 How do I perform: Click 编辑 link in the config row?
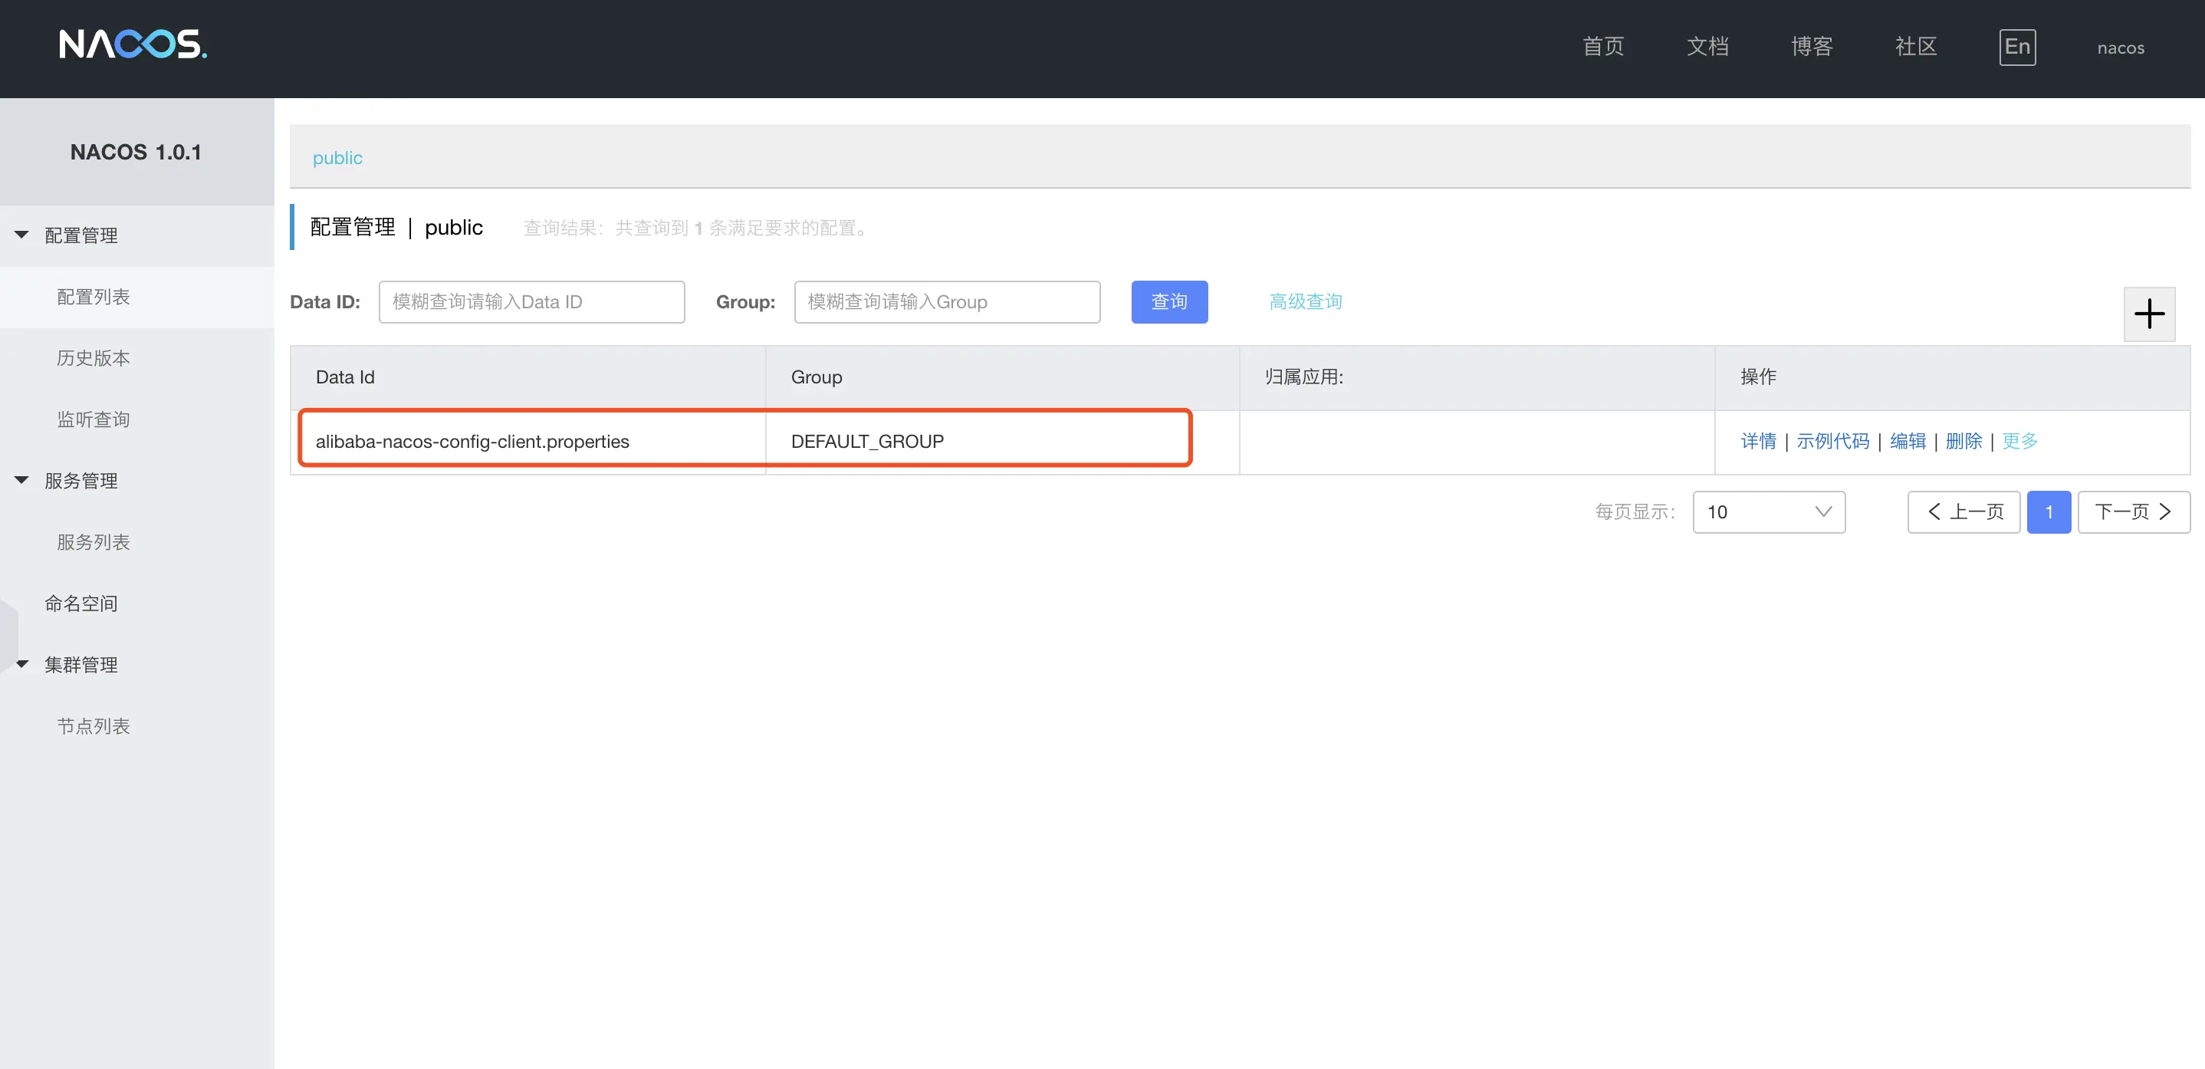[x=1907, y=441]
